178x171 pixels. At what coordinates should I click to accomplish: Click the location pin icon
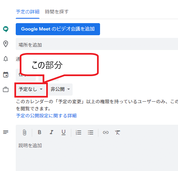(x=6, y=44)
